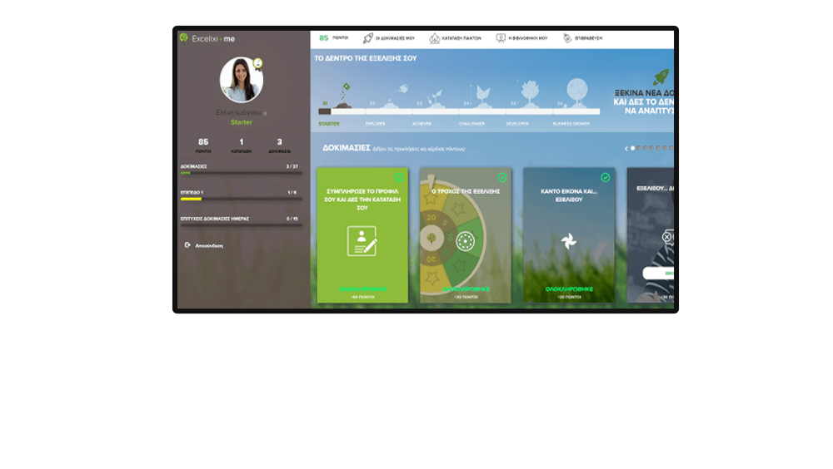Image resolution: width=833 pixels, height=469 pixels.
Task: Click completed checkmark on wheel challenge card
Action: click(x=502, y=177)
